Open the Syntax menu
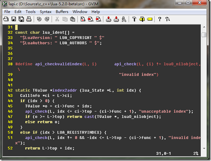 pyautogui.click(x=46, y=12)
